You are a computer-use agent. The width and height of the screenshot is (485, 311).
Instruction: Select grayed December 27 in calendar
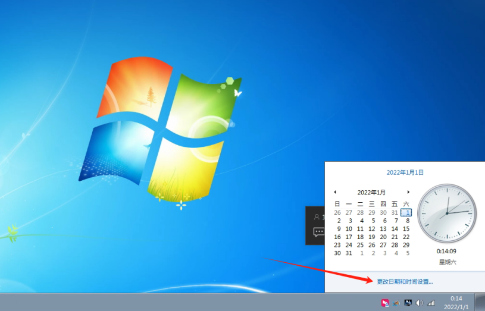tap(349, 213)
